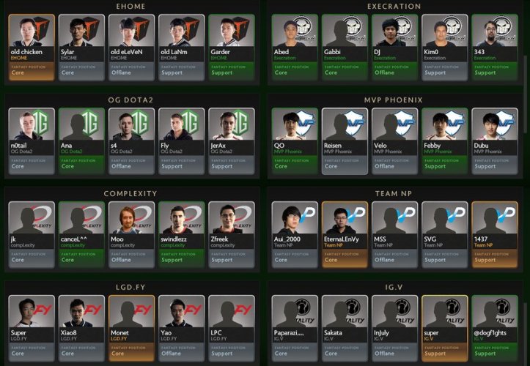
Task: Click @dogf1ghts Support card in IG.V
Action: coord(495,328)
